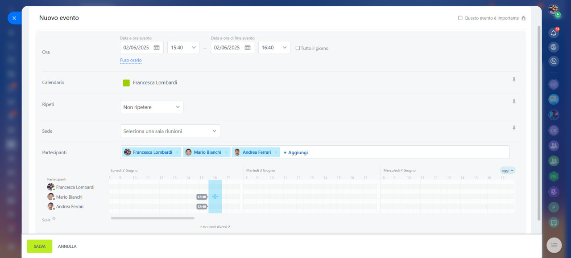
Task: Open Scala gear settings icon
Action: click(x=54, y=218)
